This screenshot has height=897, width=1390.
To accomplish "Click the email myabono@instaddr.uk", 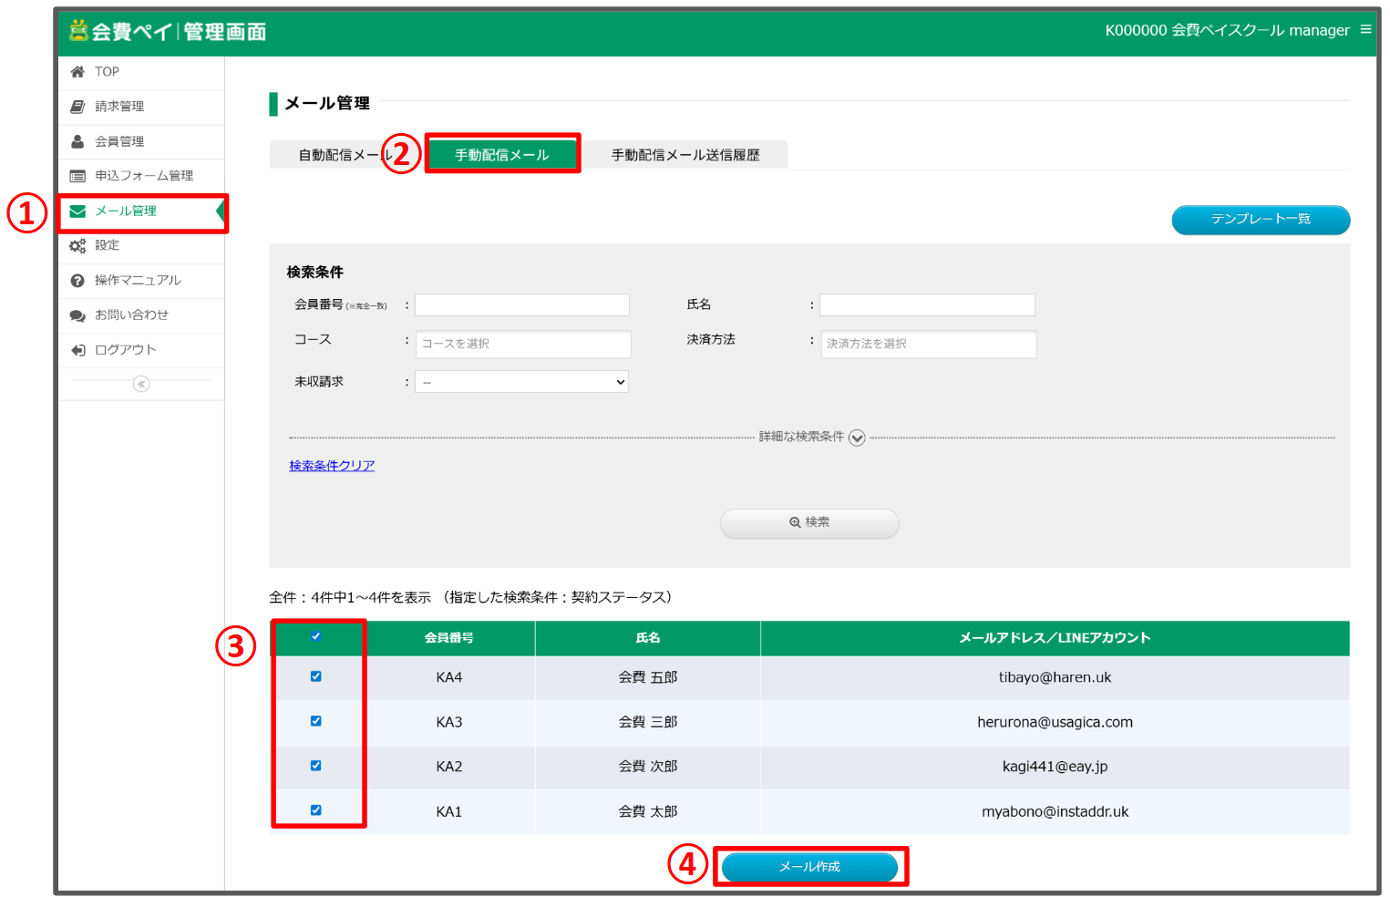I will click(x=1055, y=811).
